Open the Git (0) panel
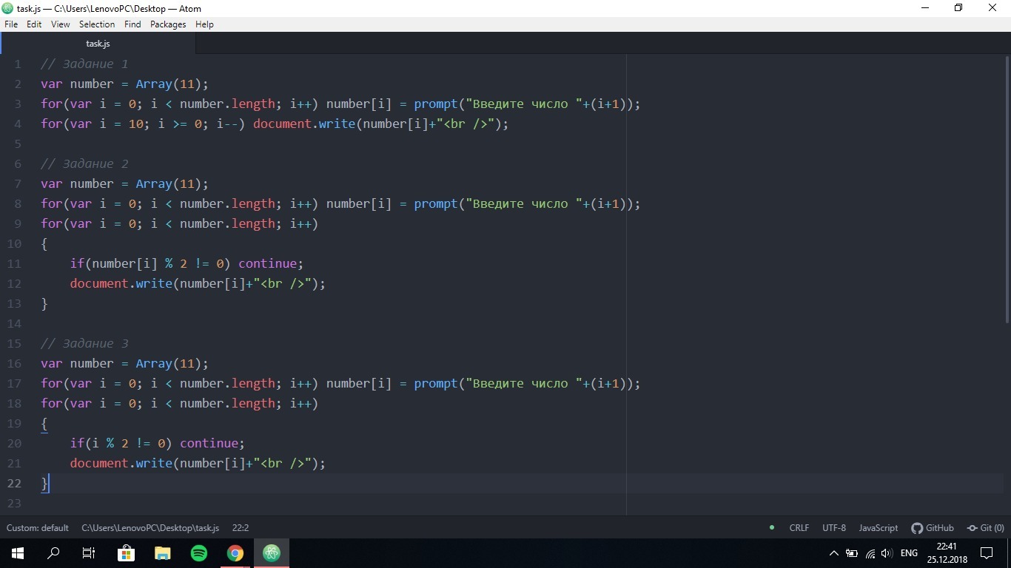1011x568 pixels. 985,528
